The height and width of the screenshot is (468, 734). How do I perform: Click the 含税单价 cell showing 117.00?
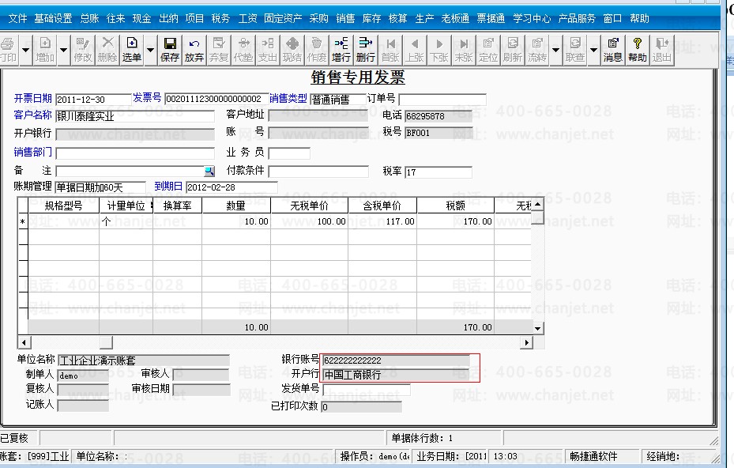pyautogui.click(x=382, y=221)
